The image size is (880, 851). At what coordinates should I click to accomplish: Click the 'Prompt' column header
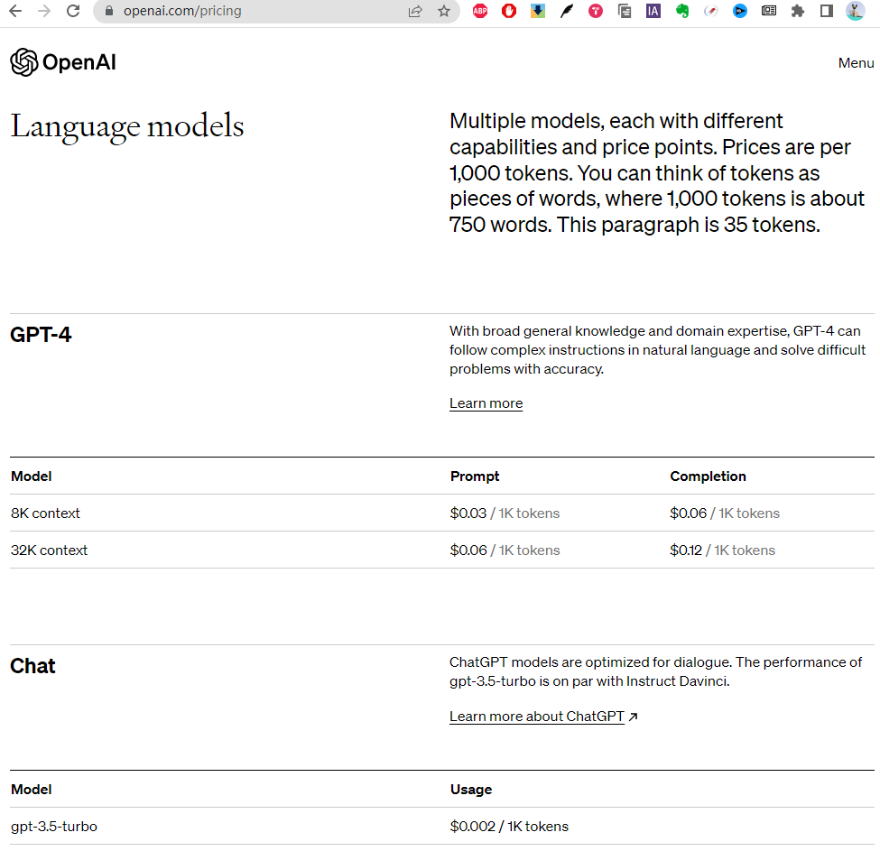coord(475,476)
